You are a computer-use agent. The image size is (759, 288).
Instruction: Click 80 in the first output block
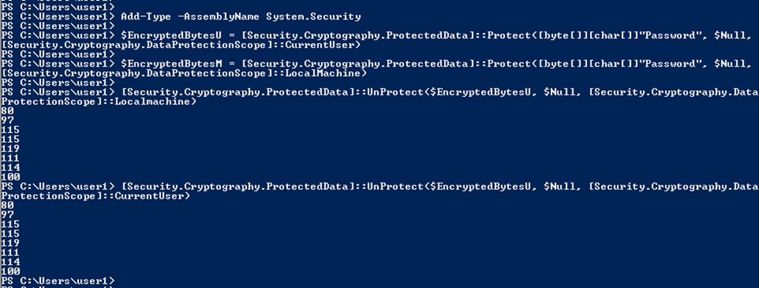coord(7,111)
